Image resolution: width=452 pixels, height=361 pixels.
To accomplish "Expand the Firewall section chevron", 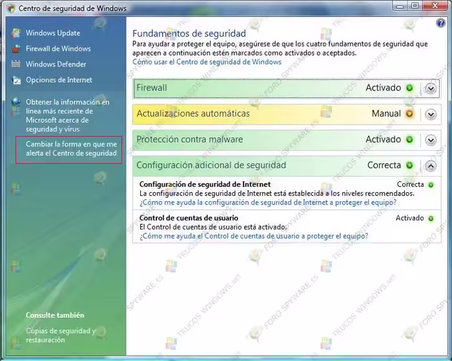I will [431, 88].
